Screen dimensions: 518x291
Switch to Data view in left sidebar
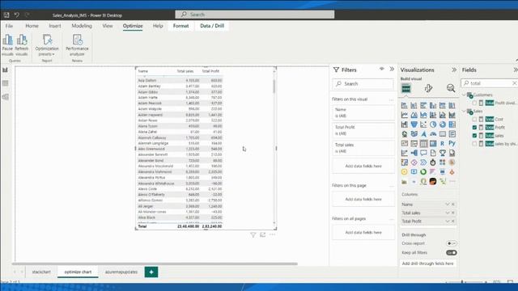pyautogui.click(x=6, y=83)
